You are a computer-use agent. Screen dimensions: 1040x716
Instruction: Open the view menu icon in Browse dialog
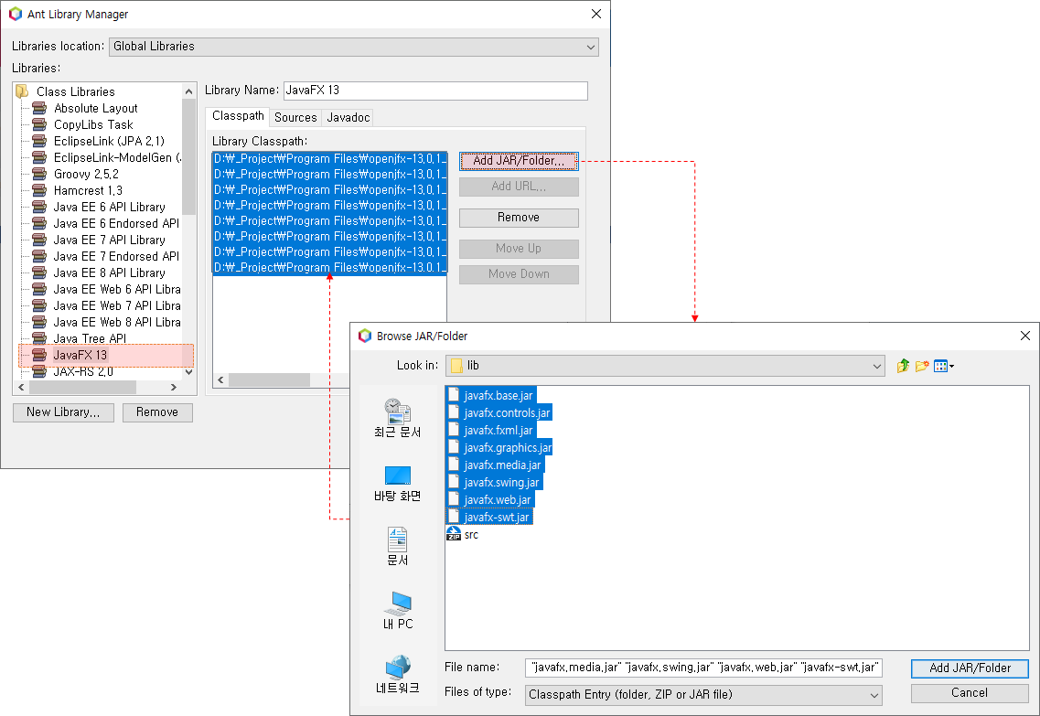[943, 366]
